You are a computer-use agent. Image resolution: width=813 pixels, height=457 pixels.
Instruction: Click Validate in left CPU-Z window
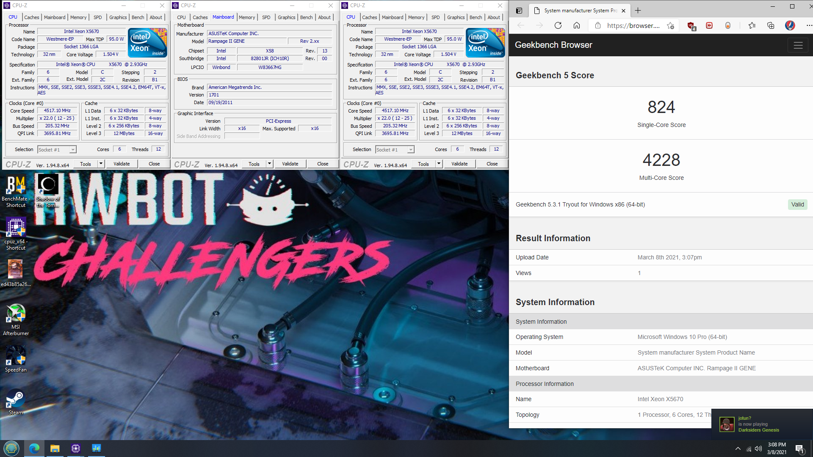(x=122, y=164)
